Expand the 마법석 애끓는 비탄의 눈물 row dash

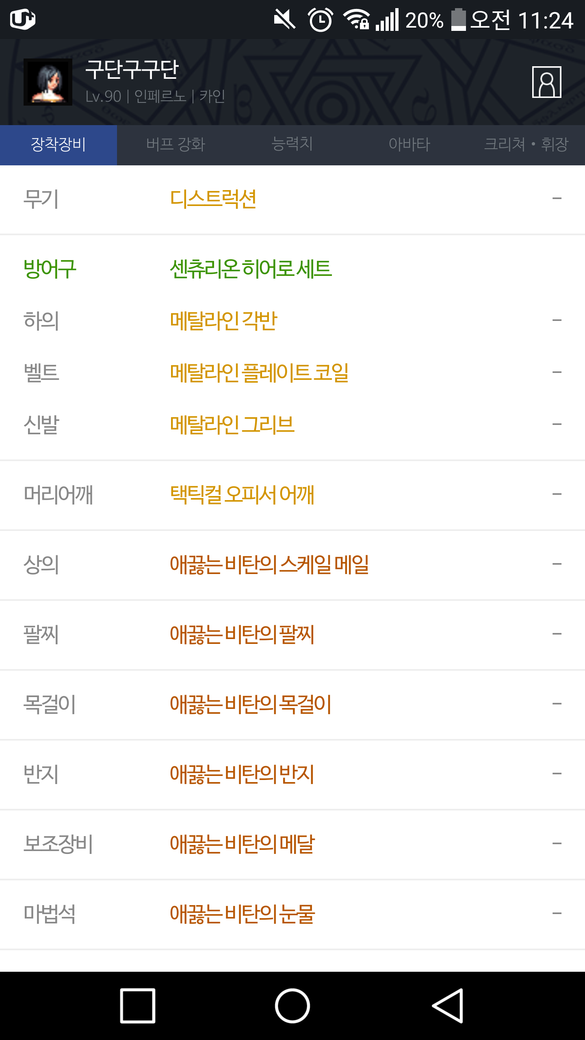pyautogui.click(x=557, y=914)
